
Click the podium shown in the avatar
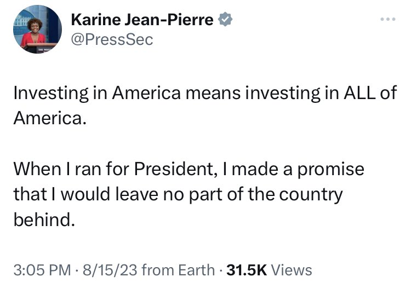[39, 48]
